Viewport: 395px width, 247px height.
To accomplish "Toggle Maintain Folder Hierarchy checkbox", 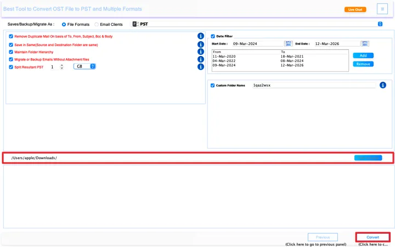I will (11, 52).
